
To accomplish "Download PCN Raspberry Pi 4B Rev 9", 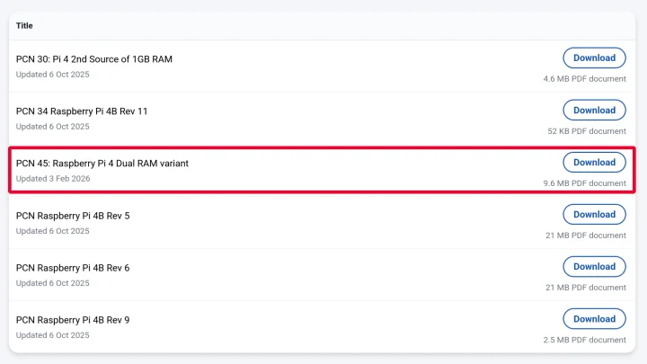I will click(594, 319).
